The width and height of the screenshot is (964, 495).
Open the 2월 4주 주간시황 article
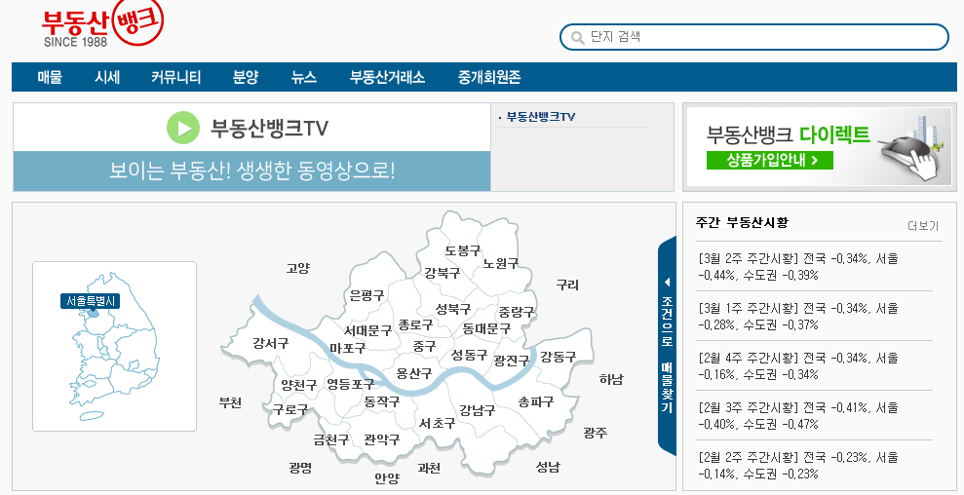click(x=798, y=365)
